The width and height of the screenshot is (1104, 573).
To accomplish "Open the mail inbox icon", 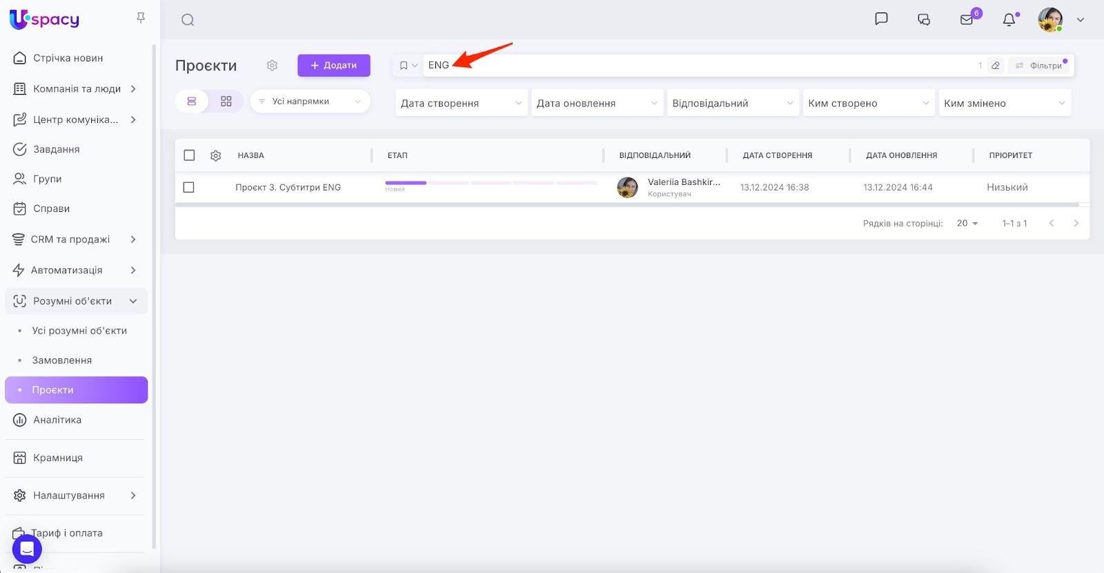I will pyautogui.click(x=967, y=19).
